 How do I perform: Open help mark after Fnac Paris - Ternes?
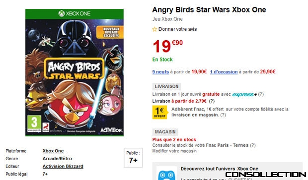(252, 145)
